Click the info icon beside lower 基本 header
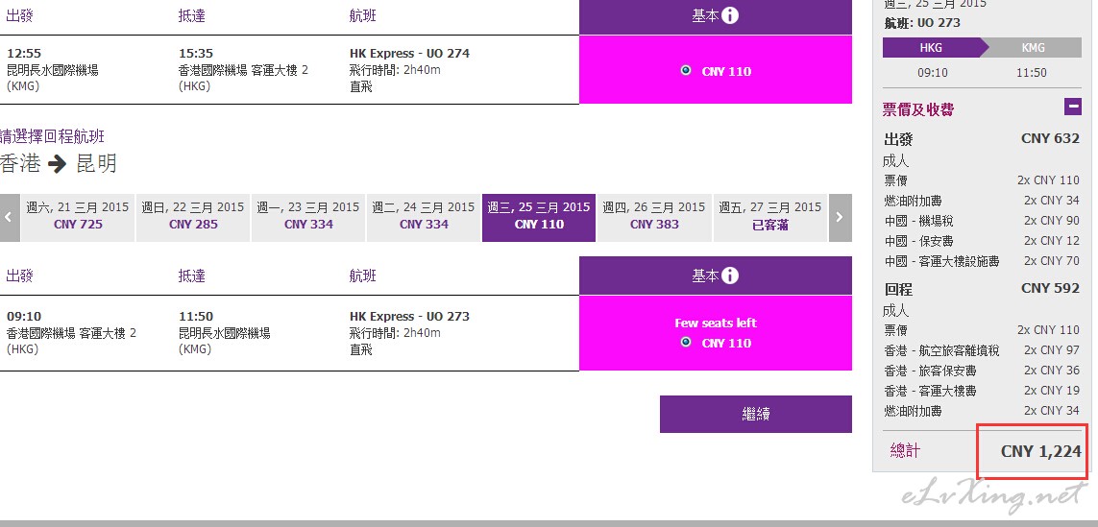 tap(730, 275)
